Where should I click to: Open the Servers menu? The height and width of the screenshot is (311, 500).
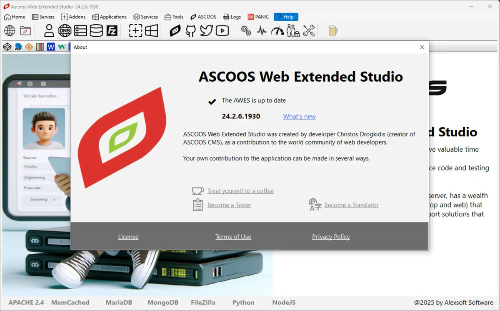pos(43,17)
